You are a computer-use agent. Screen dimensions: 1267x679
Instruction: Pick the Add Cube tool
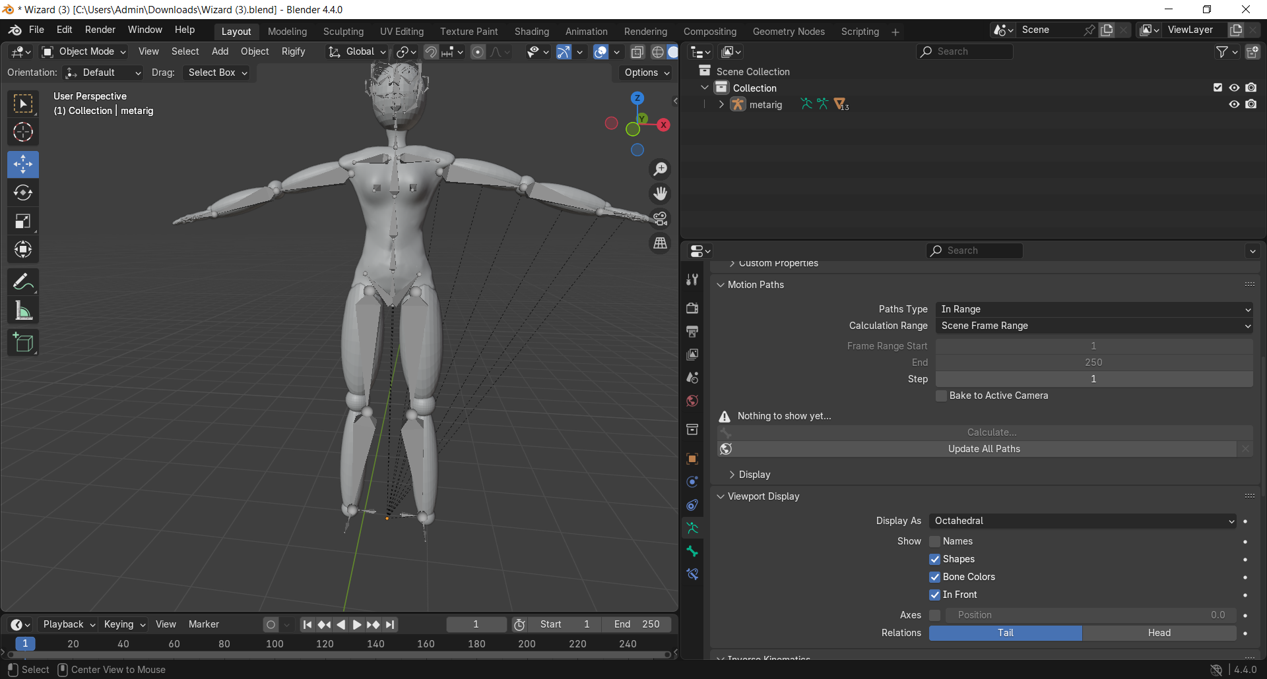pos(23,343)
